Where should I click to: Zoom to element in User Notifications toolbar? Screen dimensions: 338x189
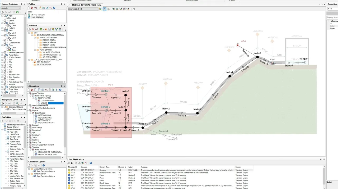(83, 163)
